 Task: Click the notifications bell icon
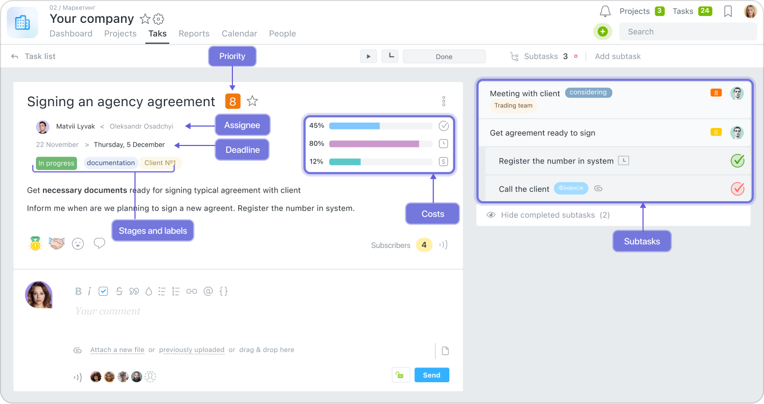click(x=605, y=11)
